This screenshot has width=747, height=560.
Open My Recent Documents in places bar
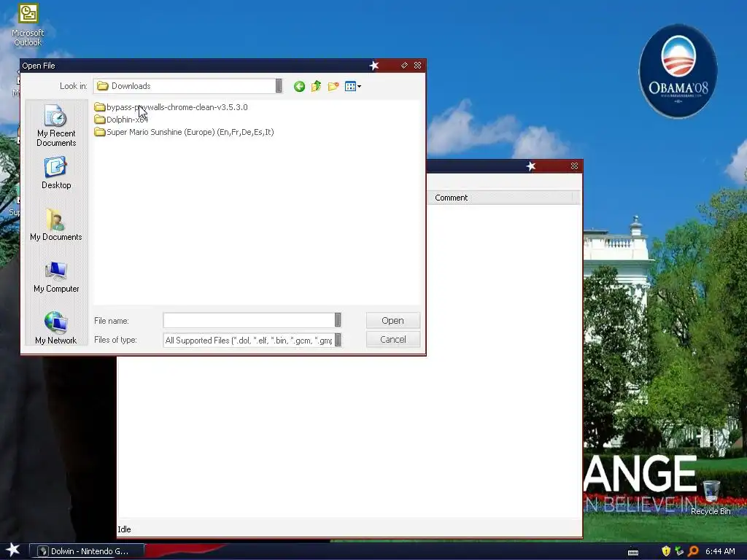(56, 125)
